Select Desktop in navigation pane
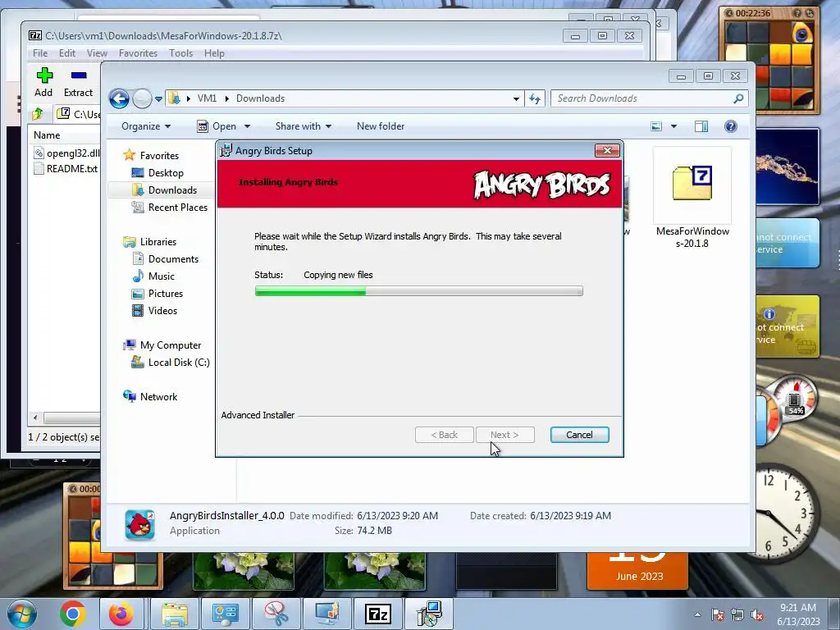Image resolution: width=840 pixels, height=630 pixels. point(157,173)
